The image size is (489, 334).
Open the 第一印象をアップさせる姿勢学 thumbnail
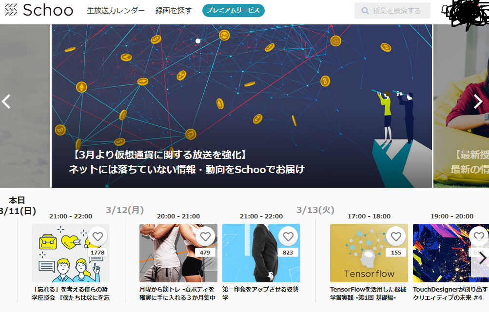[261, 253]
